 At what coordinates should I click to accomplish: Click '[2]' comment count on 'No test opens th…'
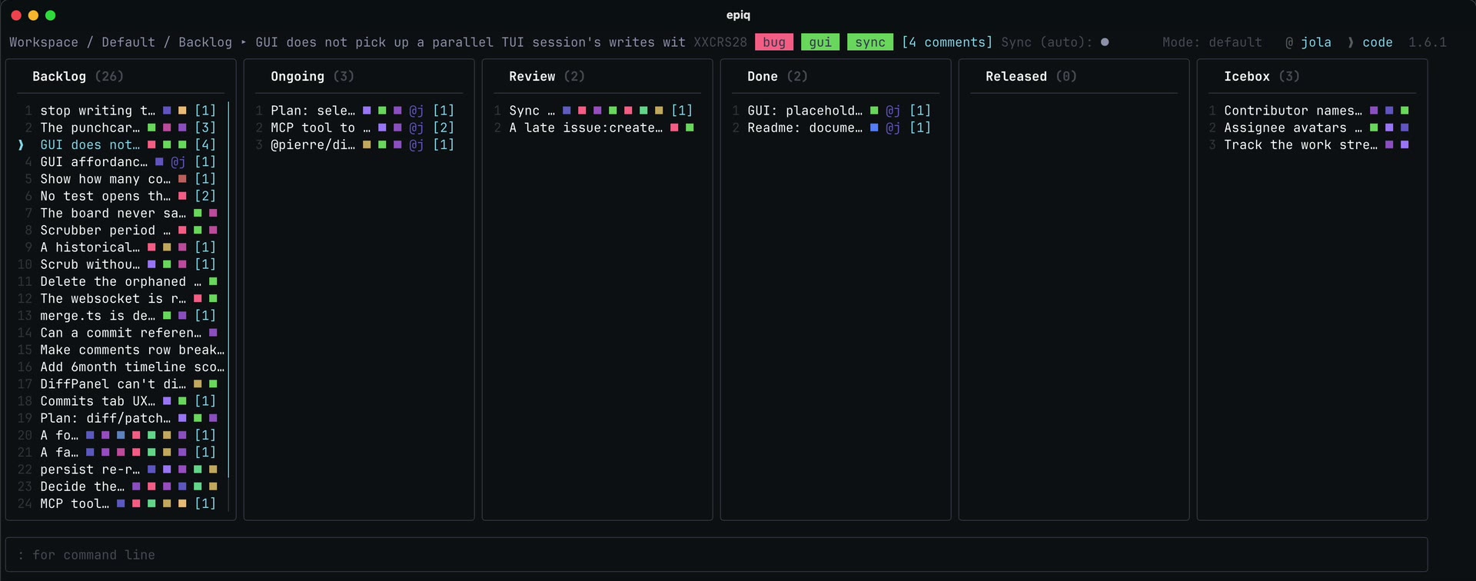pyautogui.click(x=205, y=196)
